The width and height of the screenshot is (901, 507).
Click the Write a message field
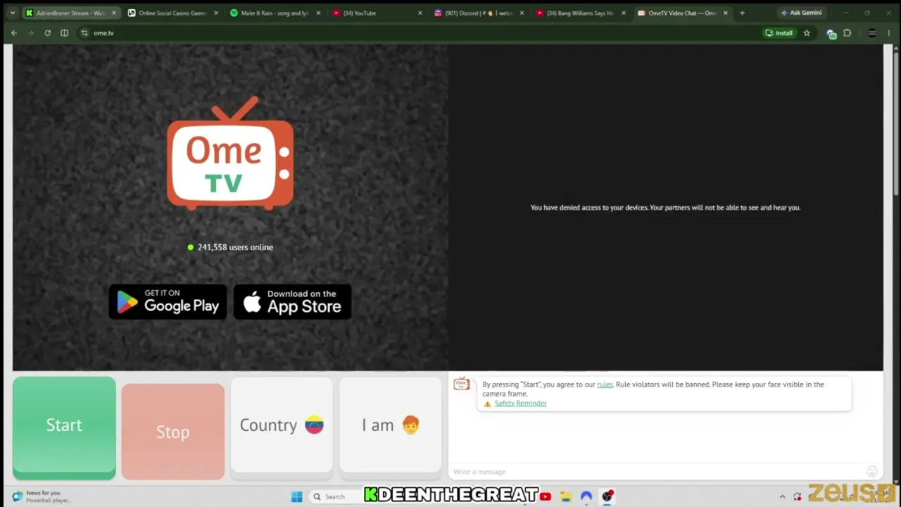click(655, 472)
